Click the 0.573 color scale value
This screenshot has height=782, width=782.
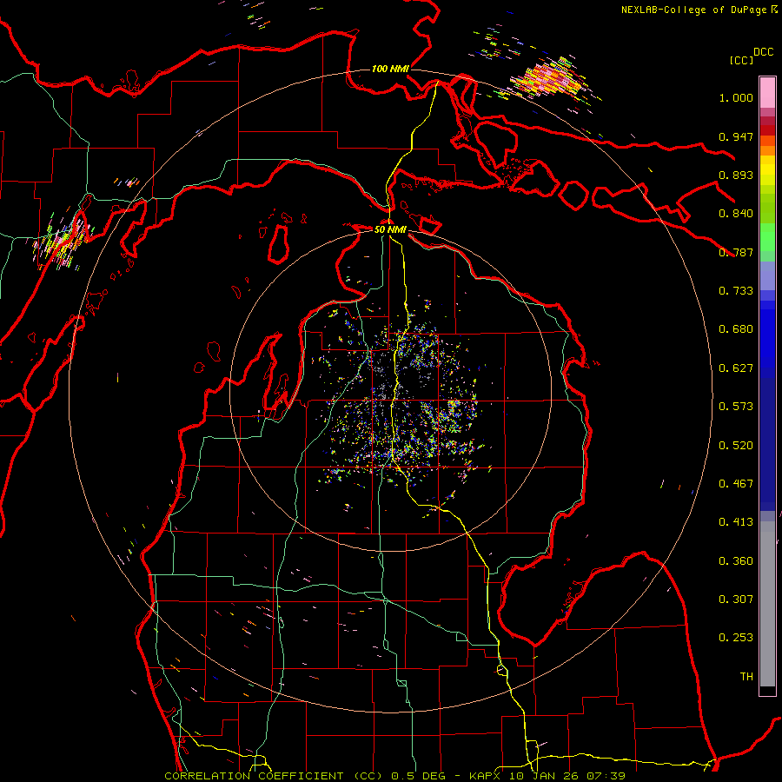click(x=736, y=407)
